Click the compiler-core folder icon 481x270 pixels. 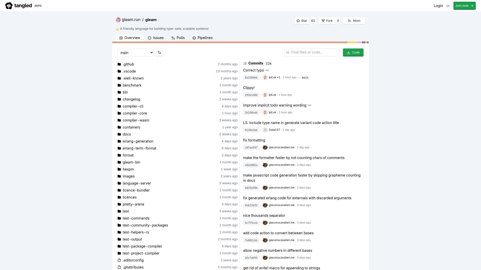119,113
